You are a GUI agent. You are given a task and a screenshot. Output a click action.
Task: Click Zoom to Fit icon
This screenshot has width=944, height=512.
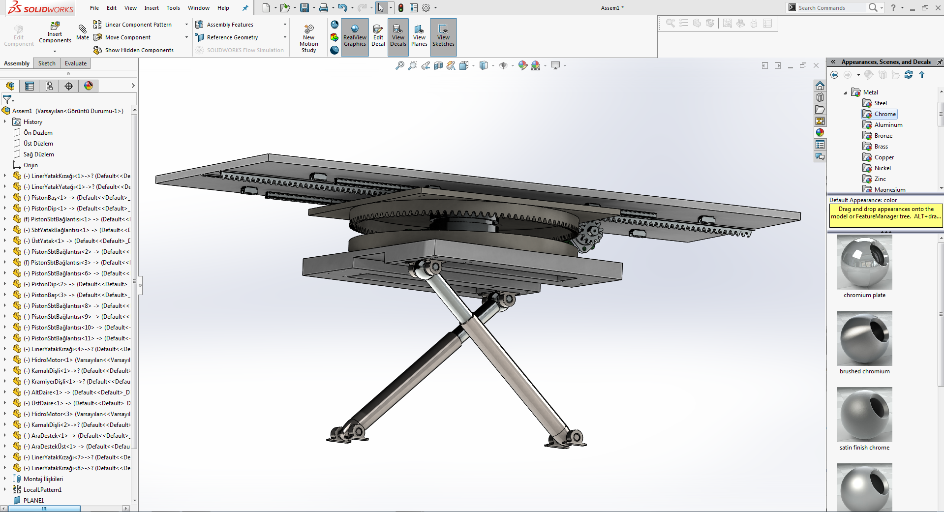400,65
